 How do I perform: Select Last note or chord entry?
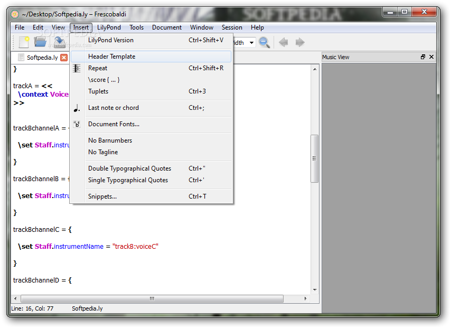tap(151, 108)
